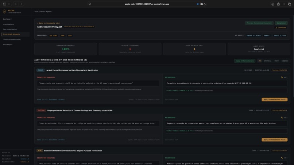Filter findings by CRITICAL
The image size is (294, 165).
pyautogui.click(x=268, y=61)
